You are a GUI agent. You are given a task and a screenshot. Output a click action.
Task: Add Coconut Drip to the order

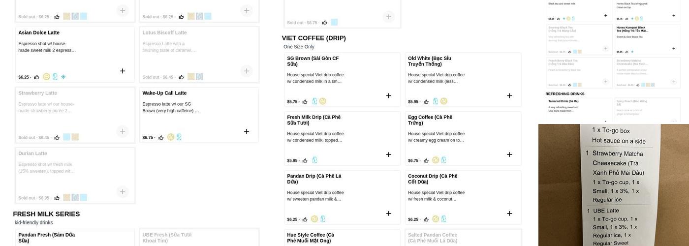pyautogui.click(x=509, y=214)
